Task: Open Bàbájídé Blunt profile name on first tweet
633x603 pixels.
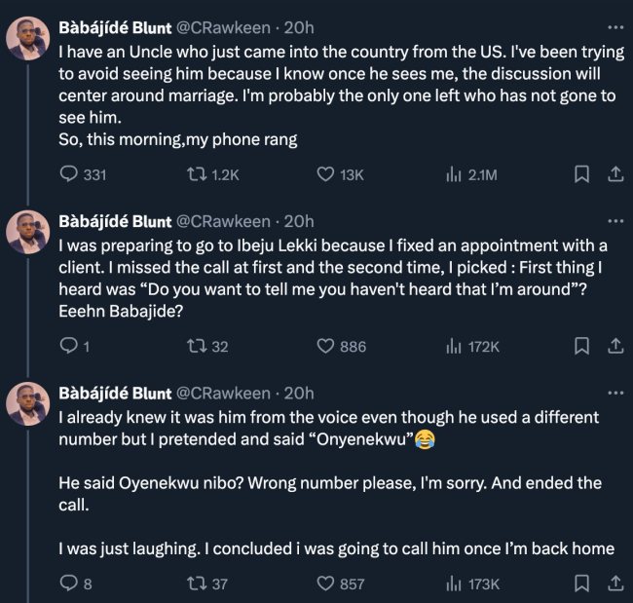Action: [x=115, y=27]
